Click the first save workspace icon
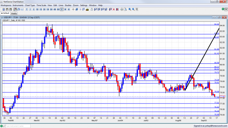 click(x=7, y=9)
